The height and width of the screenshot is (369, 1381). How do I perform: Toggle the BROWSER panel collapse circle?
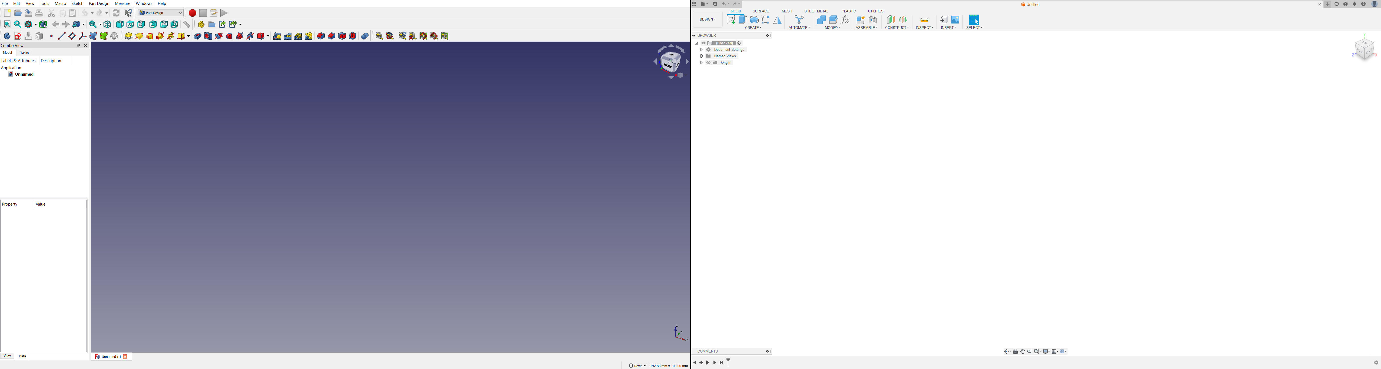coord(767,36)
